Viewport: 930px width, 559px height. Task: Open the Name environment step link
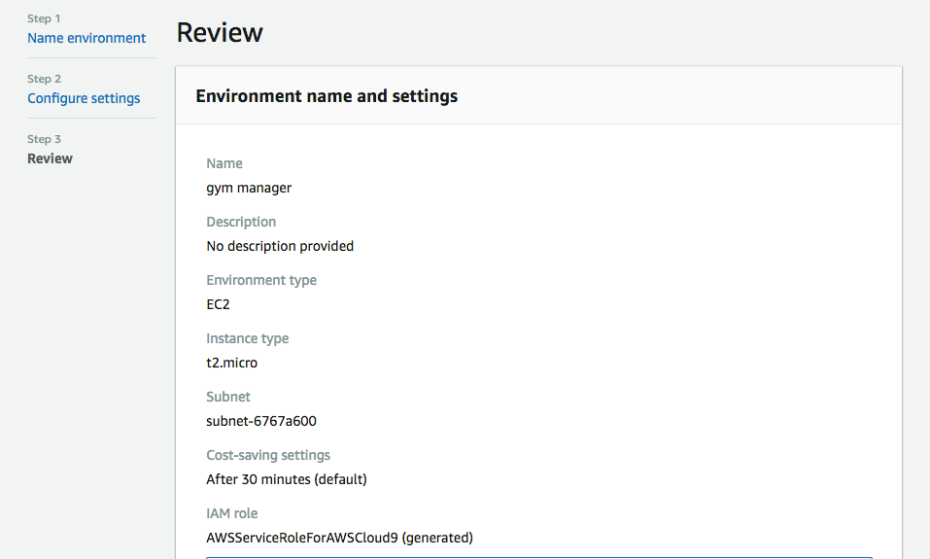86,38
